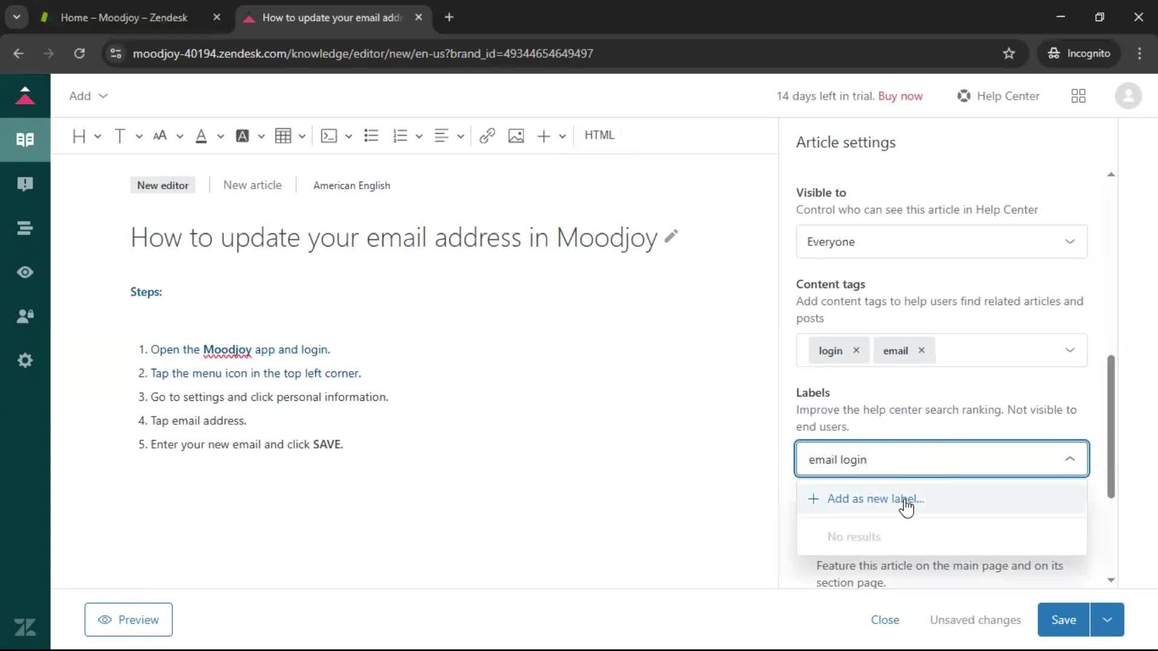Click the Moodjoy word in step 1

tap(227, 349)
